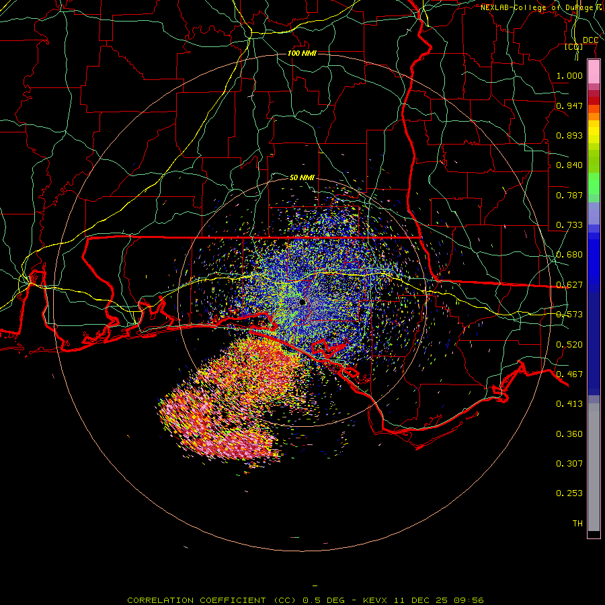The width and height of the screenshot is (605, 605).
Task: Select the 0.947 scale value
Action: tap(569, 106)
